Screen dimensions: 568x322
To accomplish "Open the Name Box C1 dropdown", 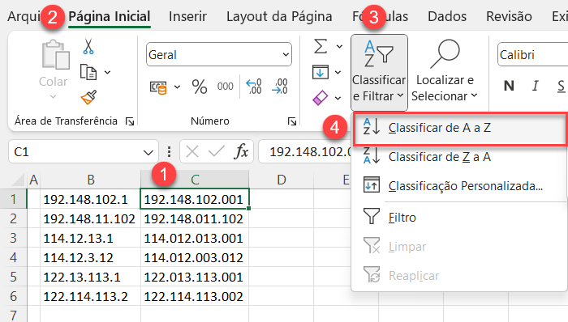I will (x=148, y=152).
